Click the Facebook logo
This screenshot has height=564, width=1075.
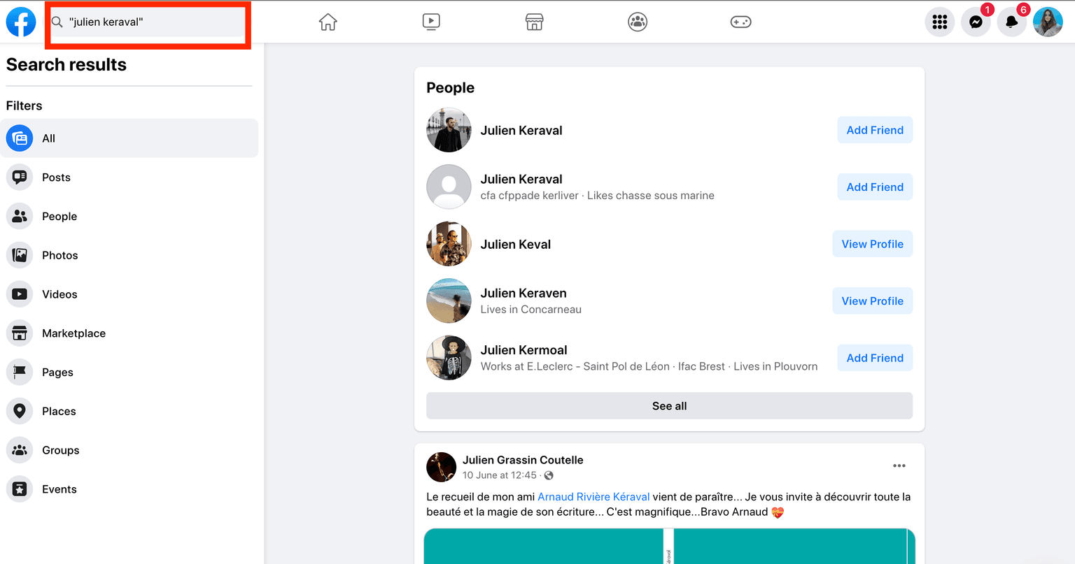pyautogui.click(x=21, y=22)
